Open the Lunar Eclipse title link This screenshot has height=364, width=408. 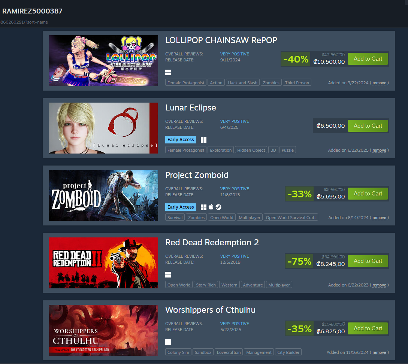[190, 107]
